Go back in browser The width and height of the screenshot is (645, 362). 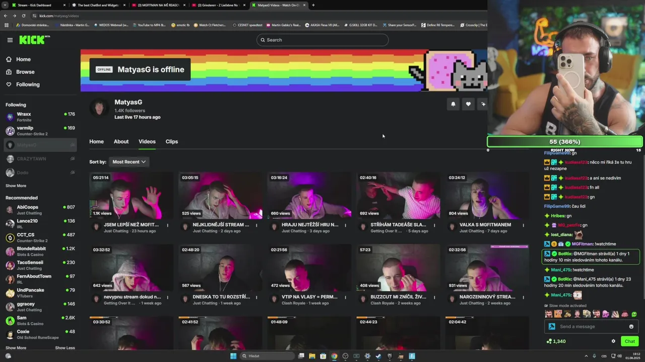5,16
